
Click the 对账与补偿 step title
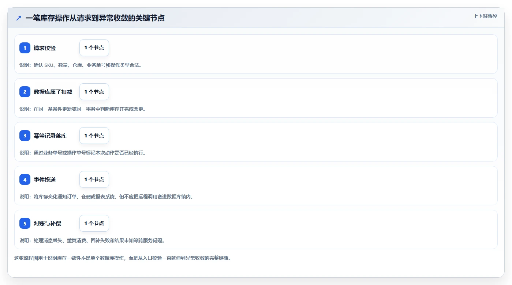pos(48,223)
